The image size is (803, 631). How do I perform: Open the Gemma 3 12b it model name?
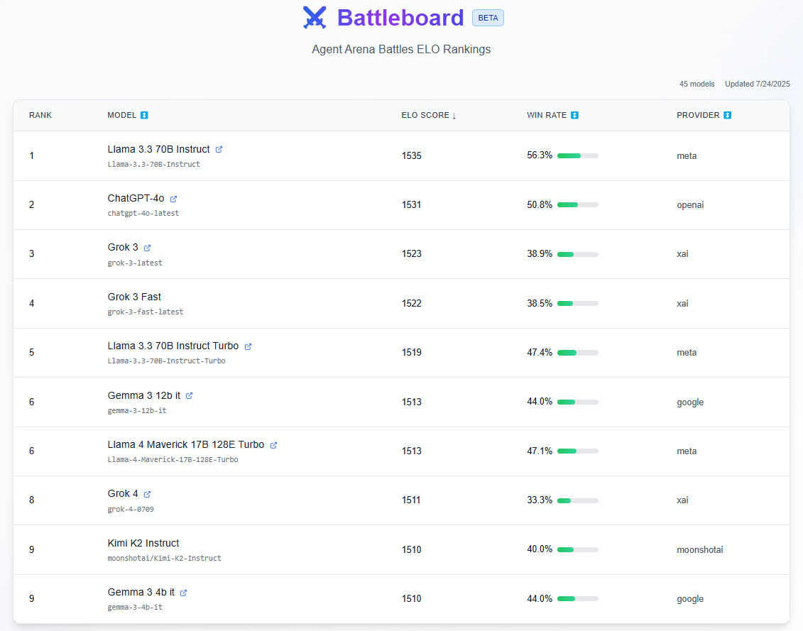144,395
